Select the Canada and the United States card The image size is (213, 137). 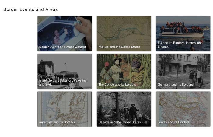coord(124,109)
